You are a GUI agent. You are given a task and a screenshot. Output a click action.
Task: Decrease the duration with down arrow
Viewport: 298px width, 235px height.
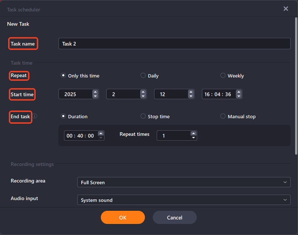pyautogui.click(x=101, y=138)
